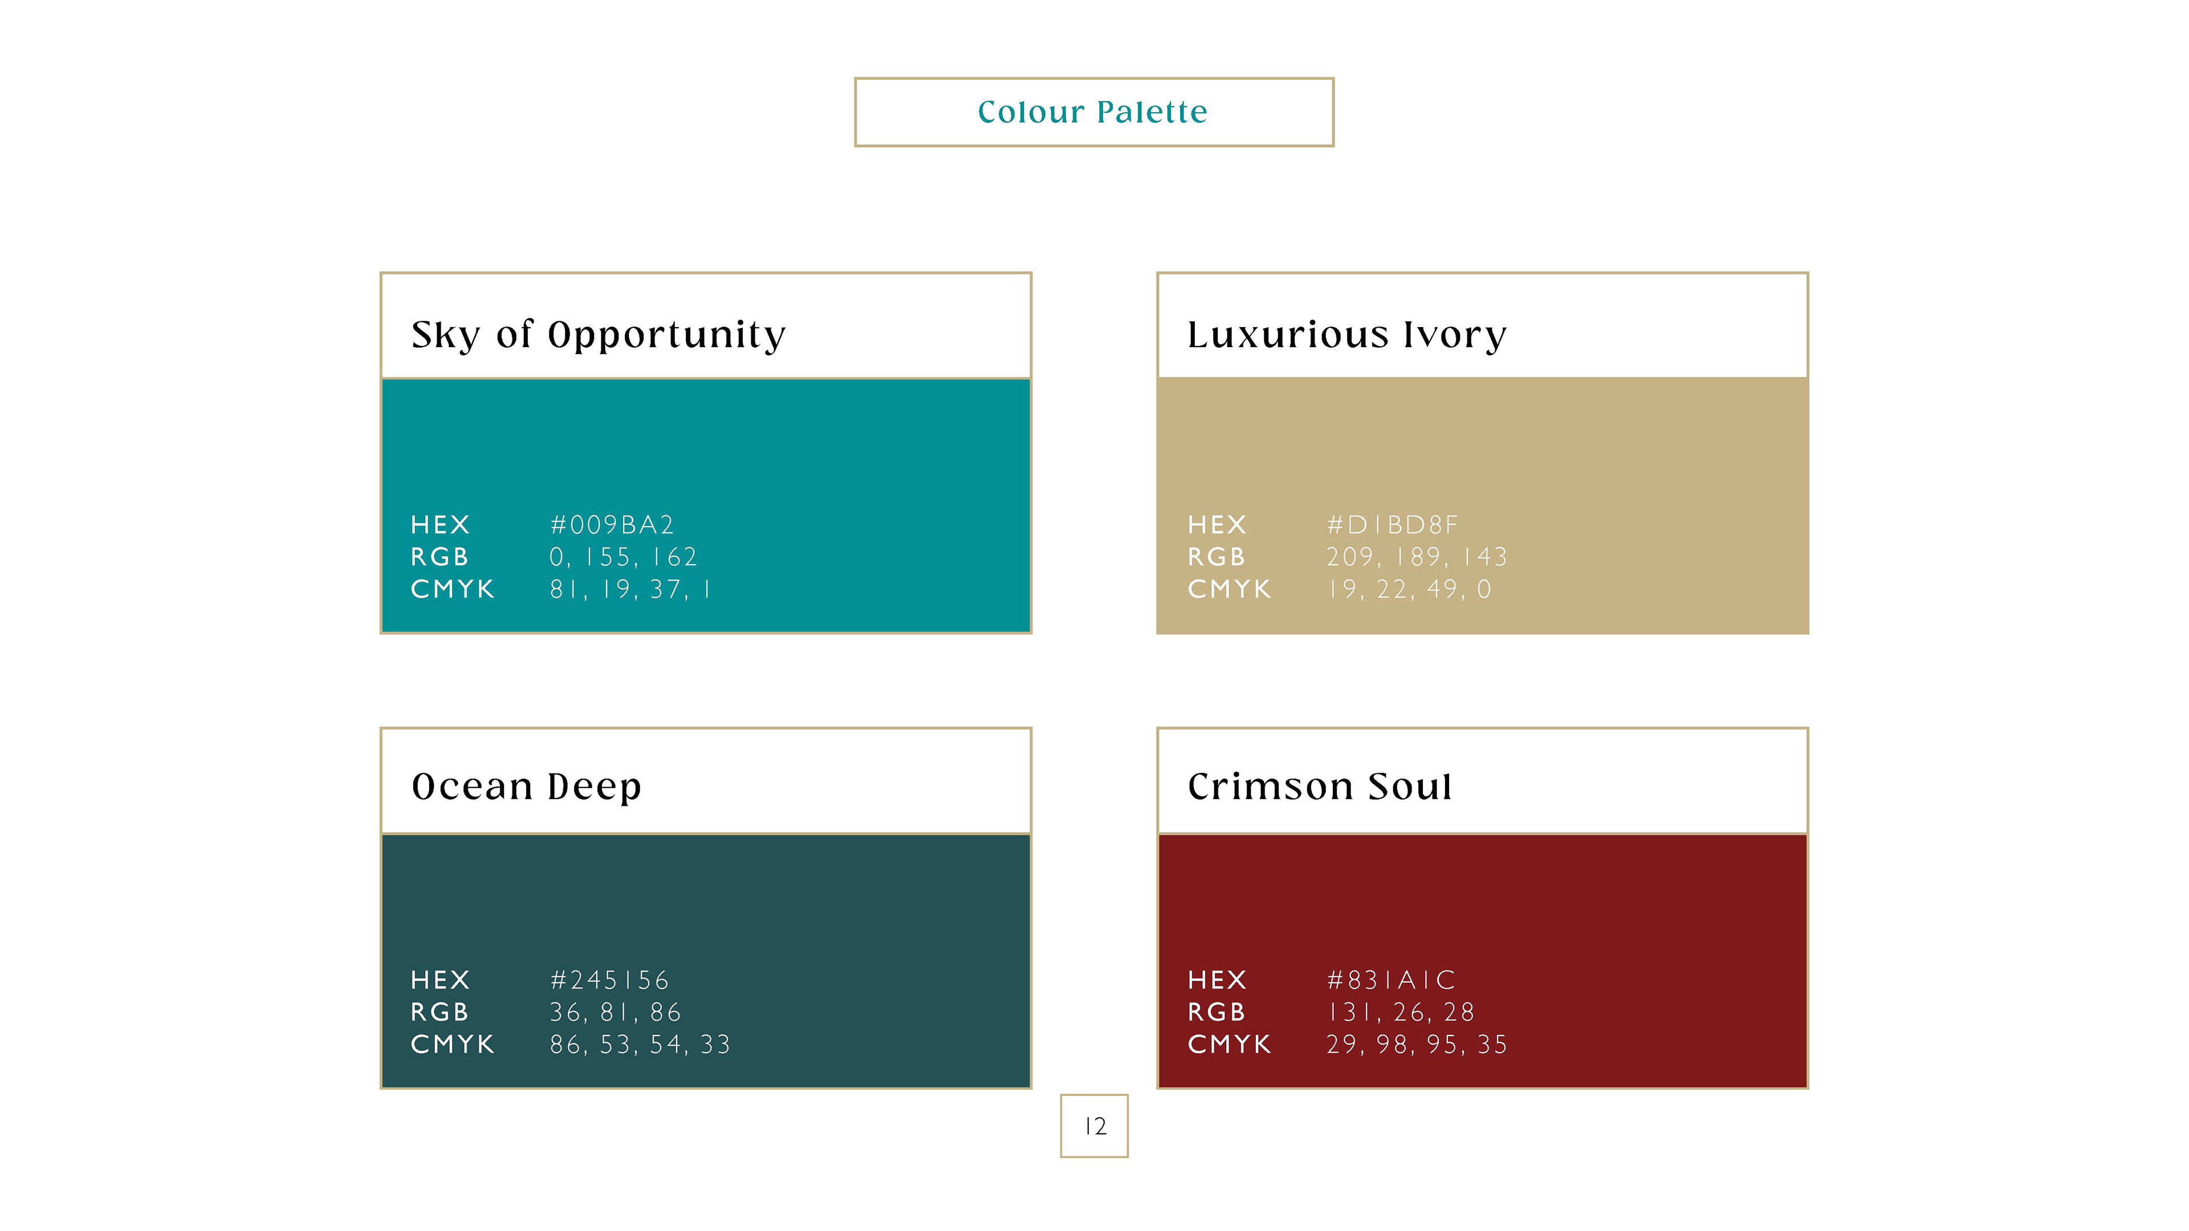Click the Sky of Opportunity heading
Image resolution: width=2189 pixels, height=1231 pixels.
coord(598,335)
